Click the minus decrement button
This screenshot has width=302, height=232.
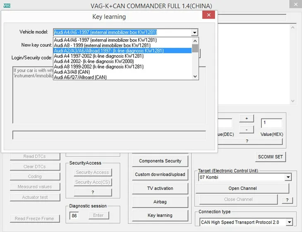(247, 130)
